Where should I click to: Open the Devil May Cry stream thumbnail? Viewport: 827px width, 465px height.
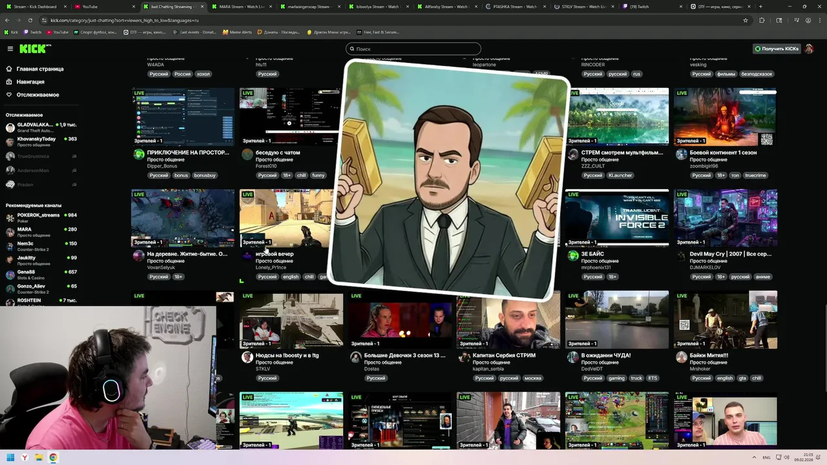tap(726, 218)
